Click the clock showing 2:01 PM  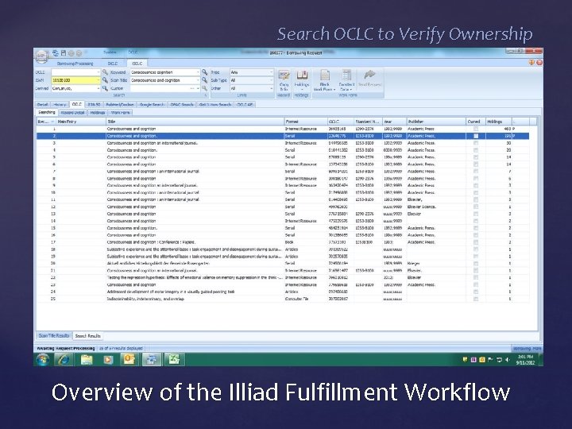tap(525, 357)
